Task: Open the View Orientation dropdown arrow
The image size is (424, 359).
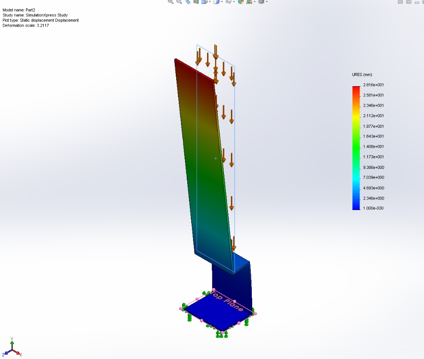Action: (210, 1)
